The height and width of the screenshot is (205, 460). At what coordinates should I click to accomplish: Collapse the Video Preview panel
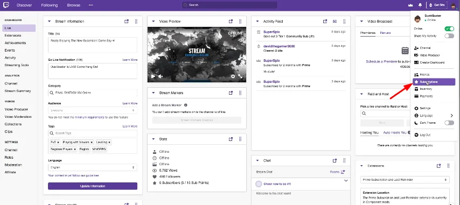154,22
